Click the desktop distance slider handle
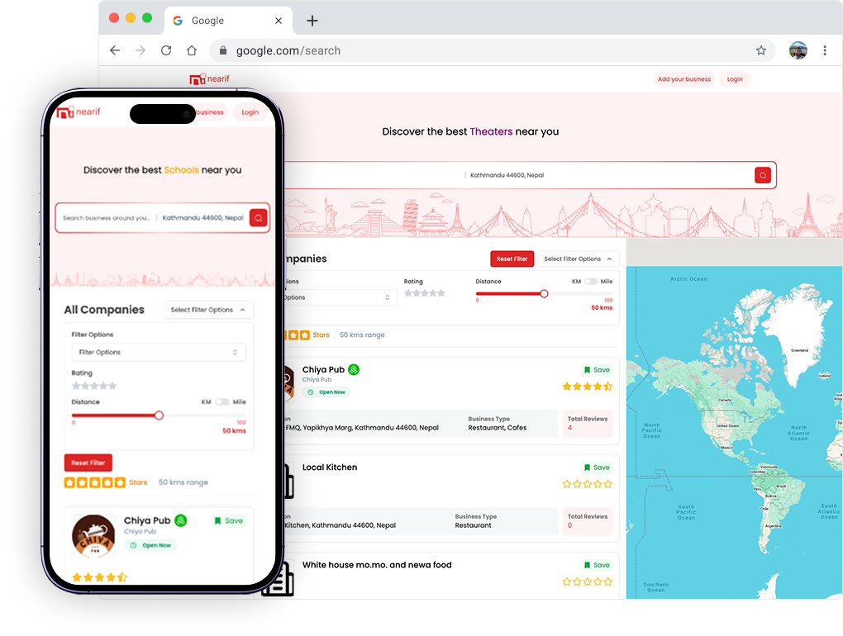This screenshot has width=843, height=636. [x=544, y=293]
